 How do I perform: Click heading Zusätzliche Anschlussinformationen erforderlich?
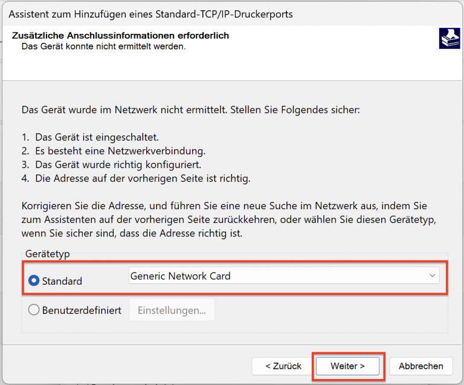[x=120, y=36]
